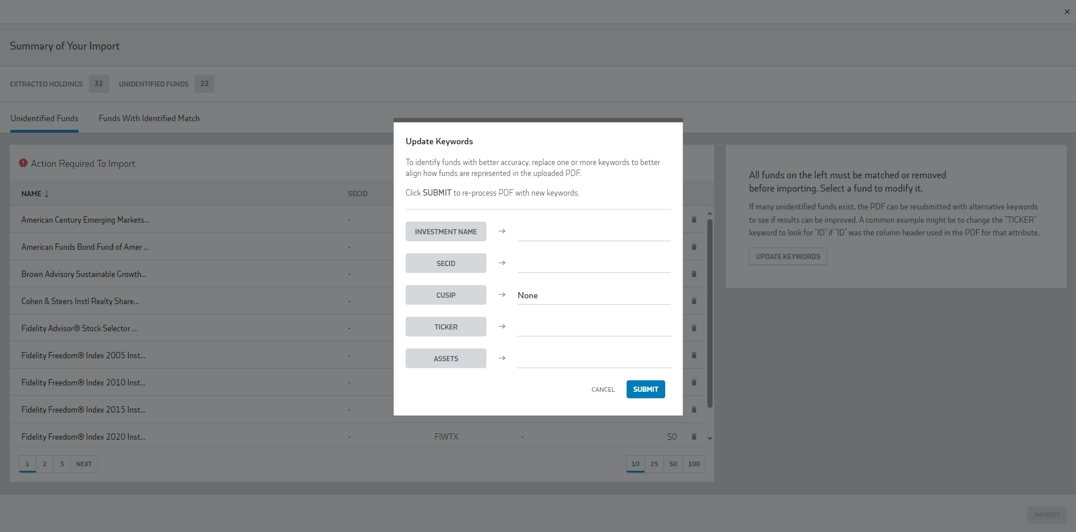Show 25 rows per page
The width and height of the screenshot is (1076, 532).
coord(654,464)
